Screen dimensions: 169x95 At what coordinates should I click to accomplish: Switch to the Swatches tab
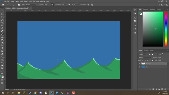click(x=145, y=9)
